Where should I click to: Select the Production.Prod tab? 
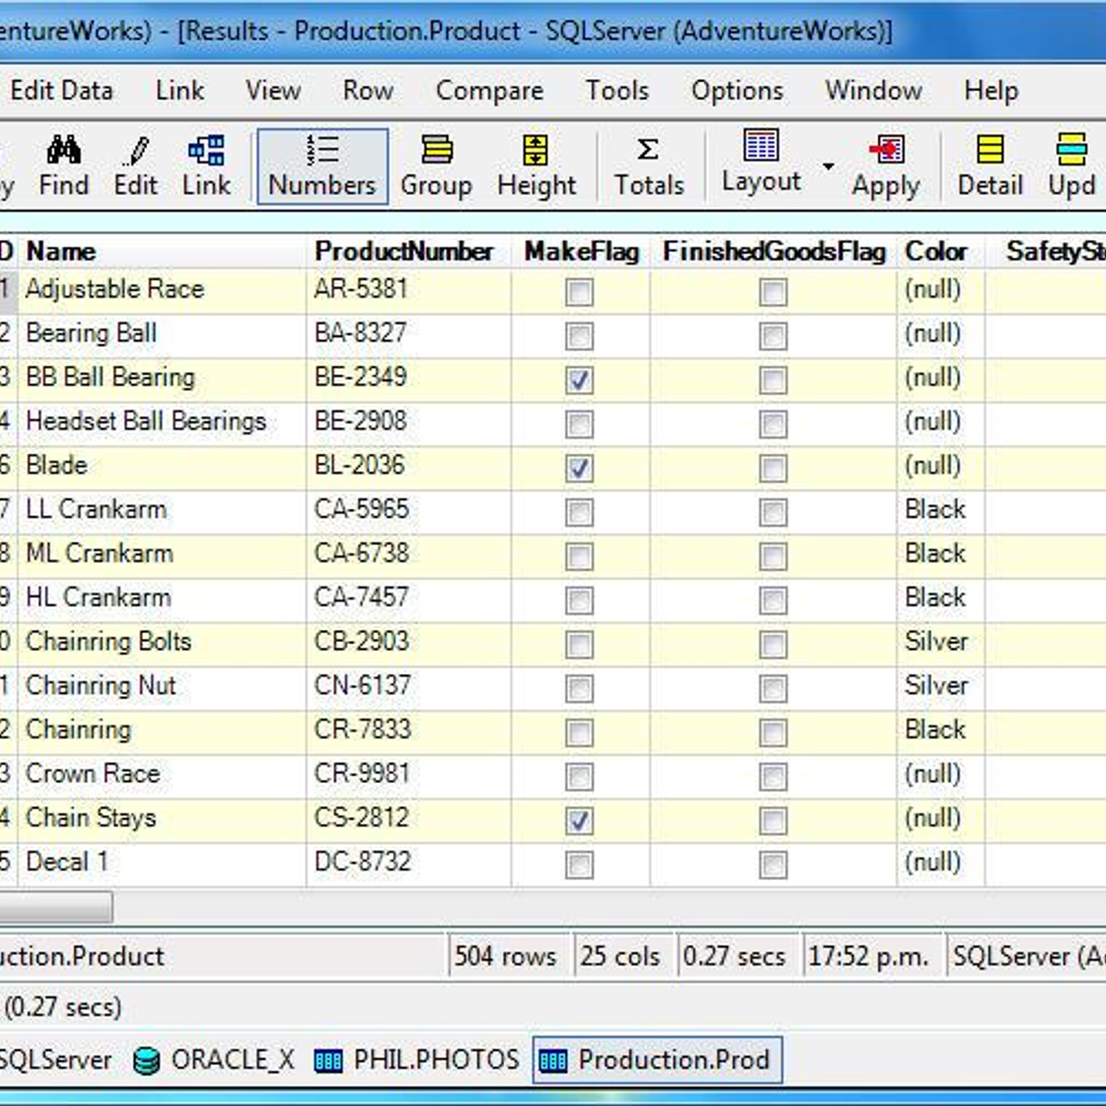(657, 1060)
